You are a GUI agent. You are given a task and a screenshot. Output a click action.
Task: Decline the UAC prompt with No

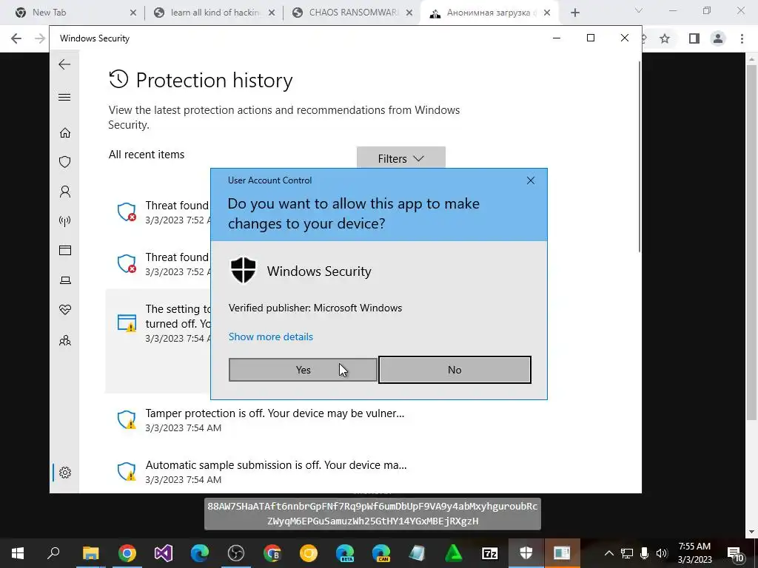coord(455,370)
